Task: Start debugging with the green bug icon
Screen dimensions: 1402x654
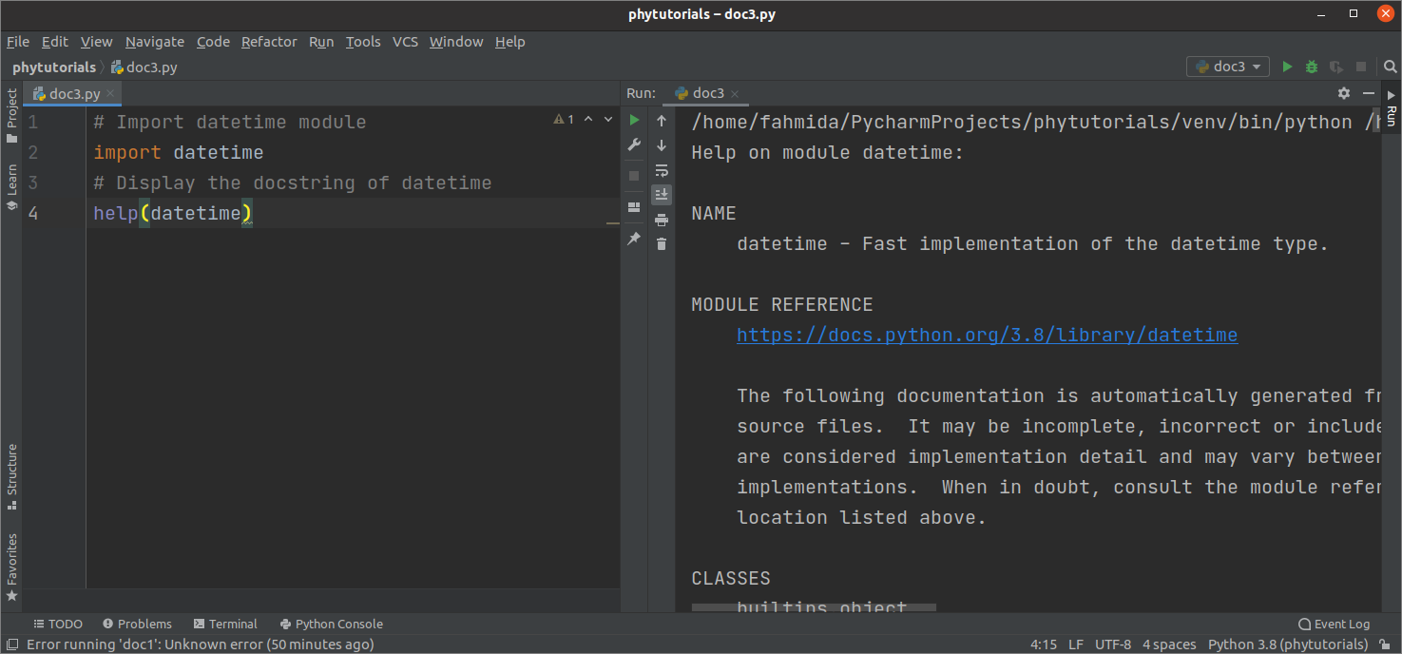Action: (x=1312, y=67)
